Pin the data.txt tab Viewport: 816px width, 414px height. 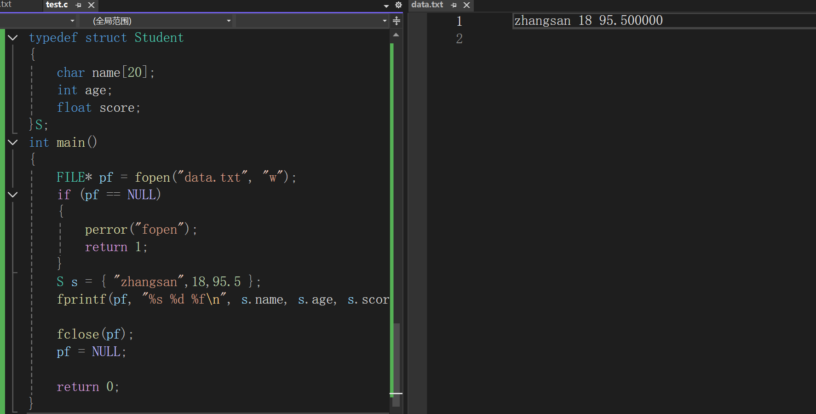454,5
